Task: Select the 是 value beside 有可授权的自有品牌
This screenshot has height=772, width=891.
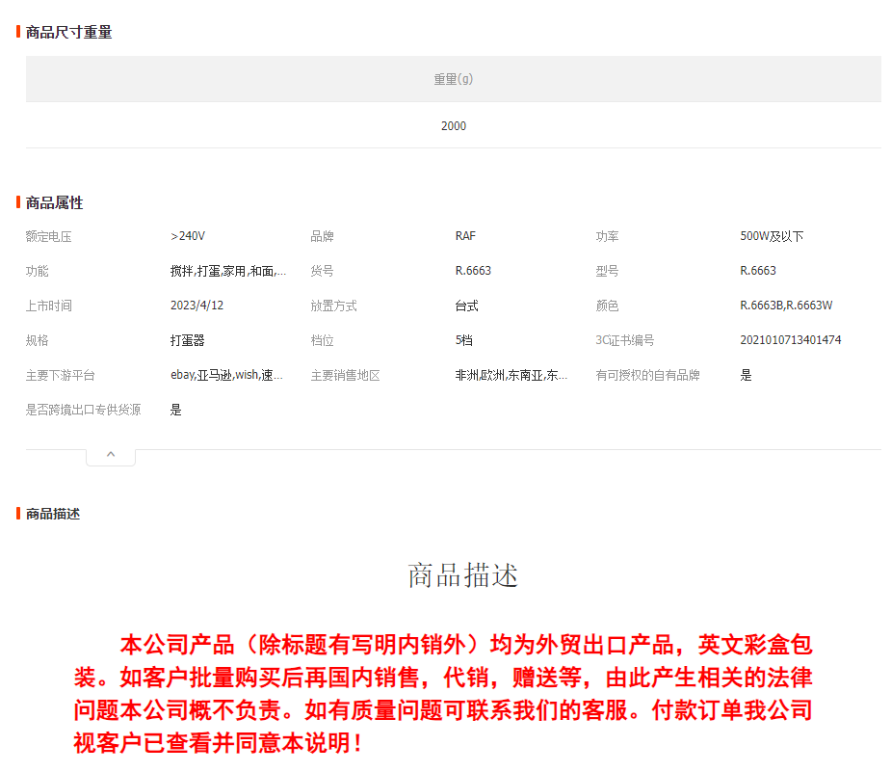Action: click(x=746, y=375)
